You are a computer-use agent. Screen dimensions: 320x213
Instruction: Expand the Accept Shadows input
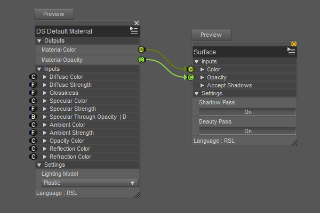(x=202, y=85)
